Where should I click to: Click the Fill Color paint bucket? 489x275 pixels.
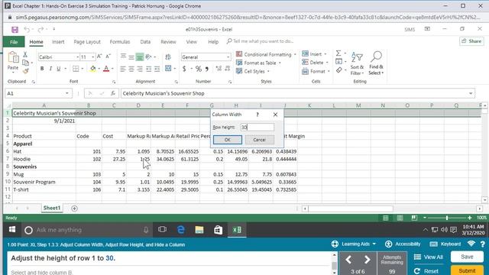click(x=93, y=69)
